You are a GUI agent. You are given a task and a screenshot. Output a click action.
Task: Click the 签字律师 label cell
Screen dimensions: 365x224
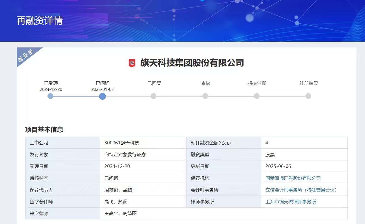tap(63, 213)
